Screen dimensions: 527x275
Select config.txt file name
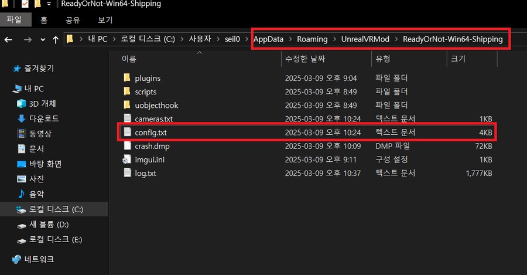click(150, 133)
